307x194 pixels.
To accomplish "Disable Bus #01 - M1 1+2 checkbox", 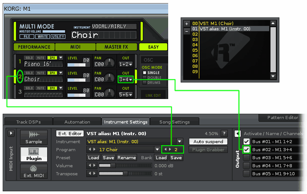I will coord(246,141).
